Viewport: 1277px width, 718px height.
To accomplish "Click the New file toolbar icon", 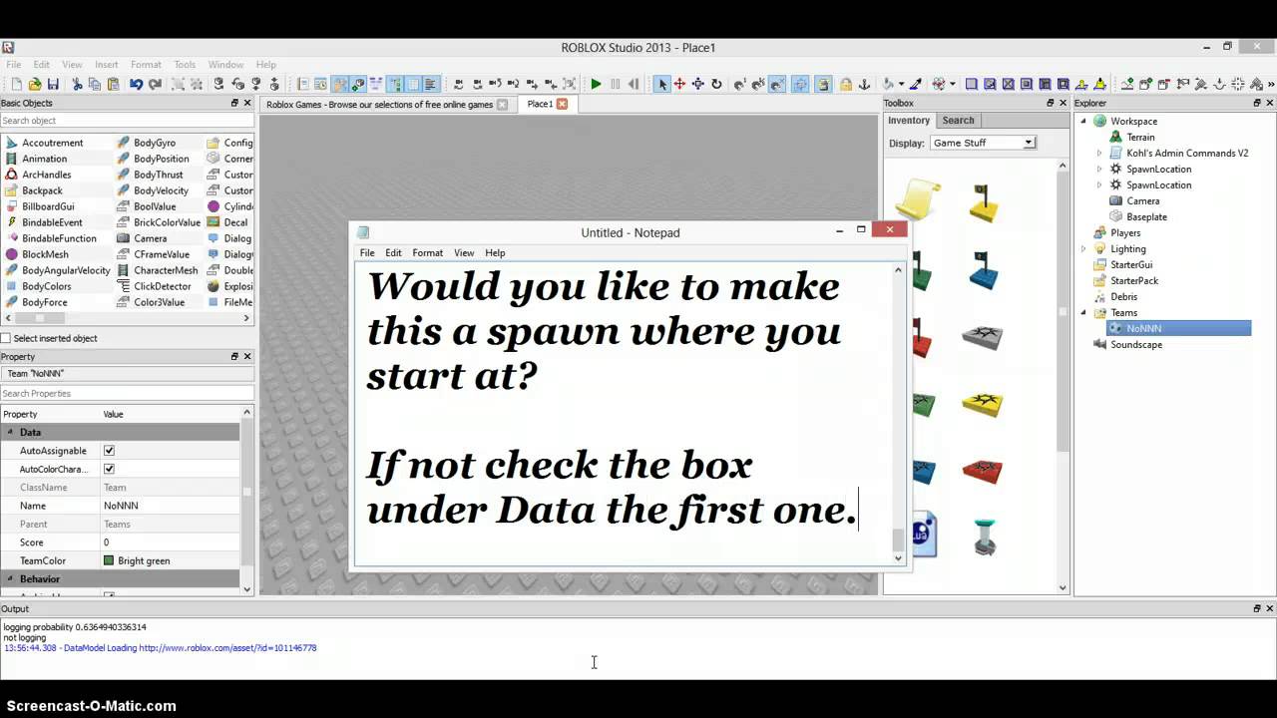I will coord(17,84).
